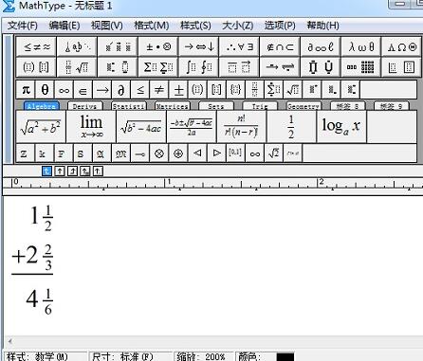423x361 pixels.
Task: Insert the √2 expression from small bar
Action: click(273, 153)
